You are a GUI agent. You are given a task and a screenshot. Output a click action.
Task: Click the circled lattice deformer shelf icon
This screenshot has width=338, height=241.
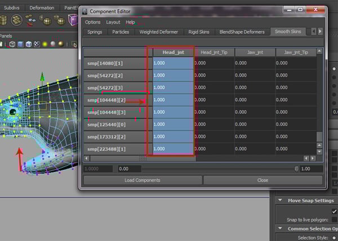coord(17,20)
